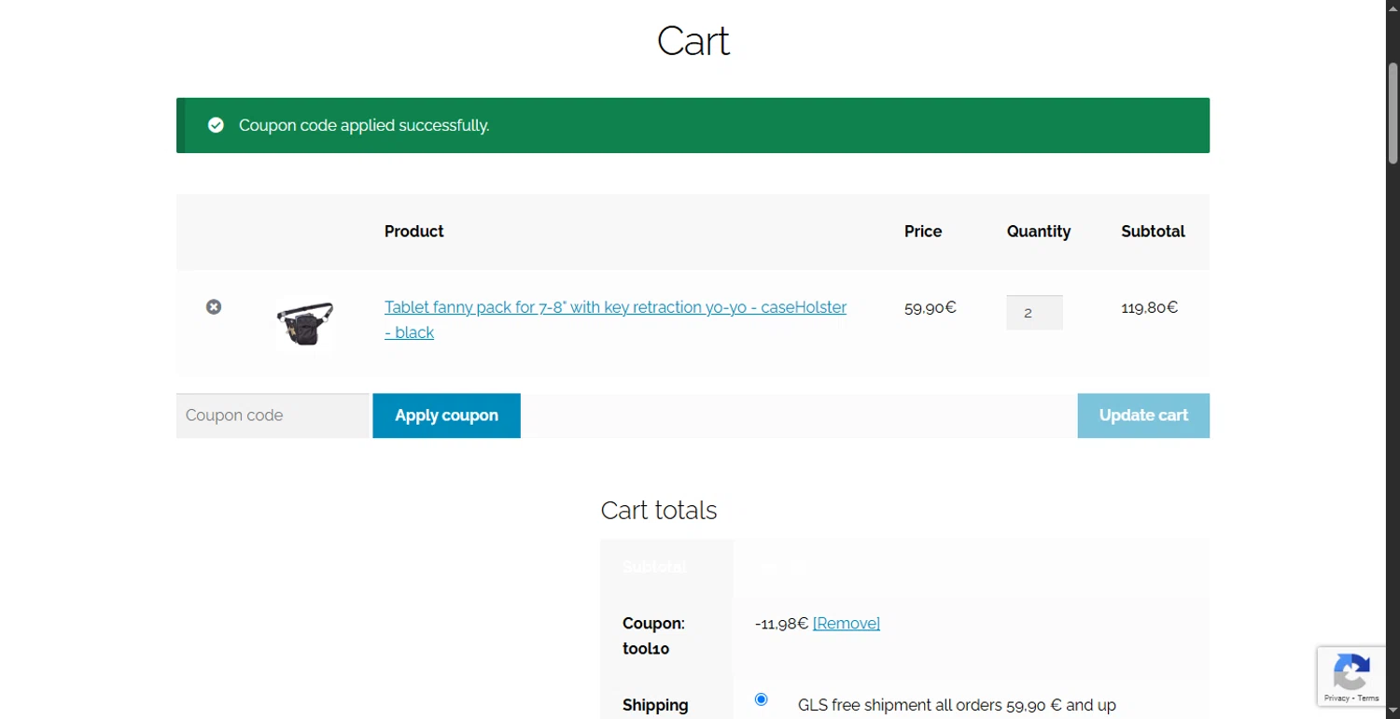Click the 'Coupon code applied successfully.' message

tap(364, 125)
